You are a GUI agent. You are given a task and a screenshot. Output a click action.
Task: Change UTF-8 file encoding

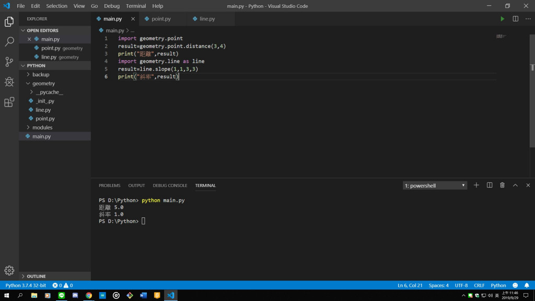coord(461,285)
